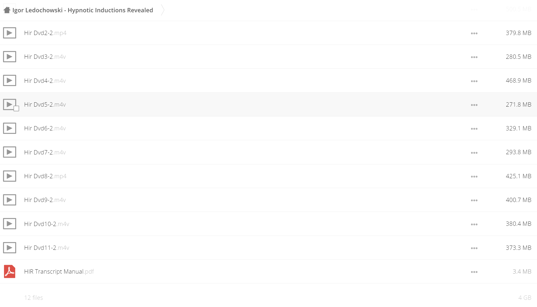Screen dimensions: 537x307
Task: Select the Hir Dvd10-2.m4v file name
Action: tap(46, 224)
